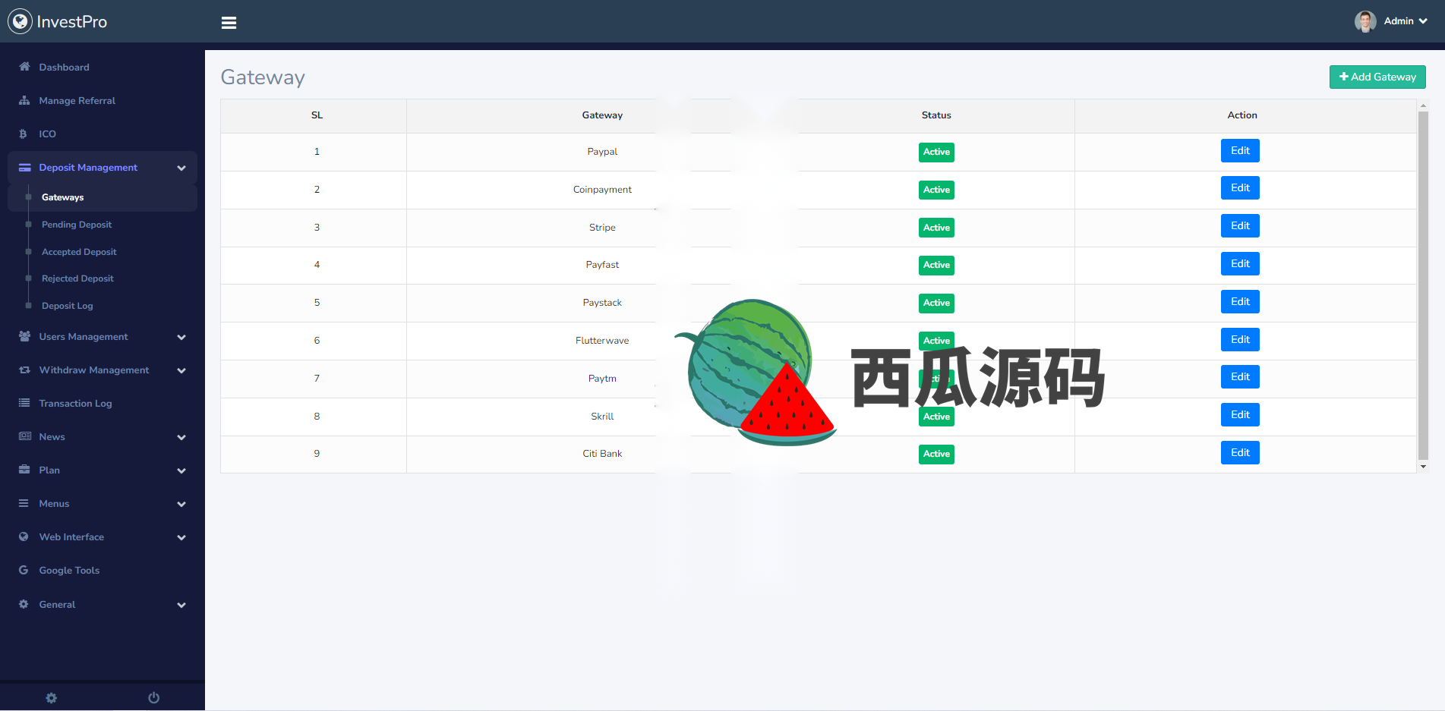This screenshot has width=1445, height=711.
Task: Click the Withdraw Management exchange icon
Action: 24,370
